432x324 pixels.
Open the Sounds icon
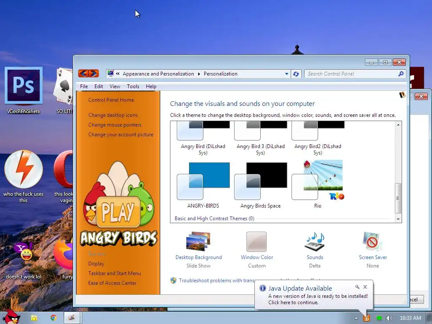coord(315,241)
